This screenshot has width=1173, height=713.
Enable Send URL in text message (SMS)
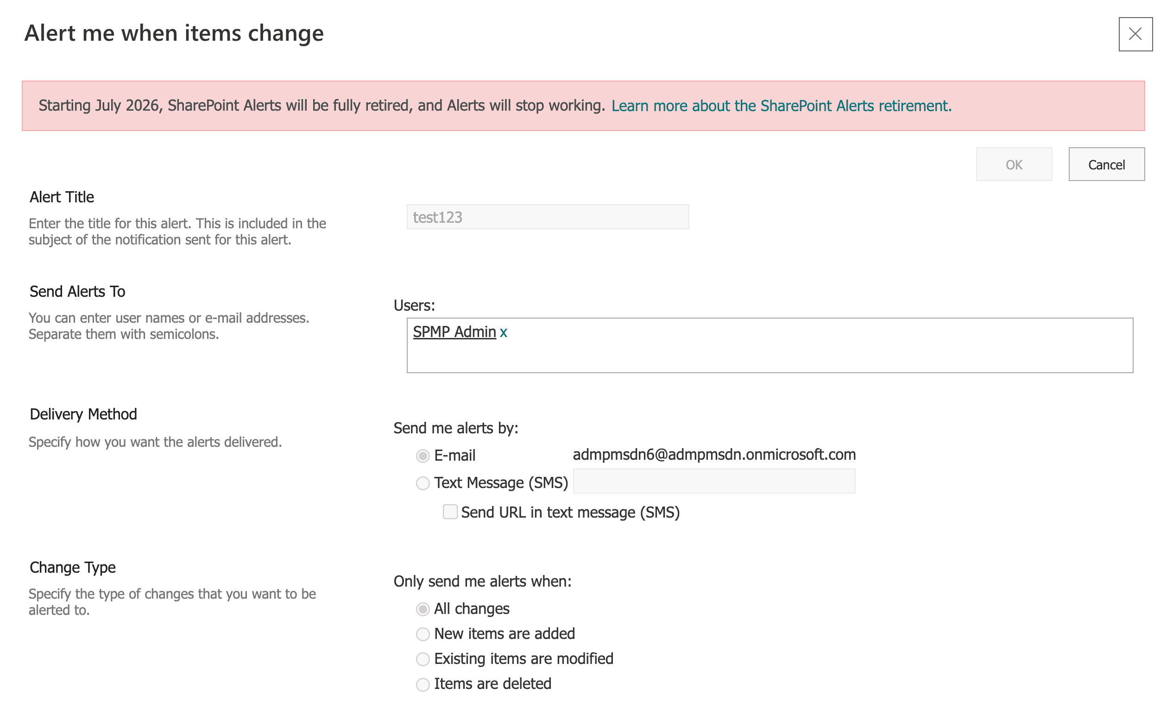449,512
